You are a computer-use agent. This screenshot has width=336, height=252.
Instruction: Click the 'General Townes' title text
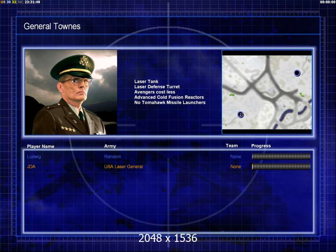[x=52, y=26]
